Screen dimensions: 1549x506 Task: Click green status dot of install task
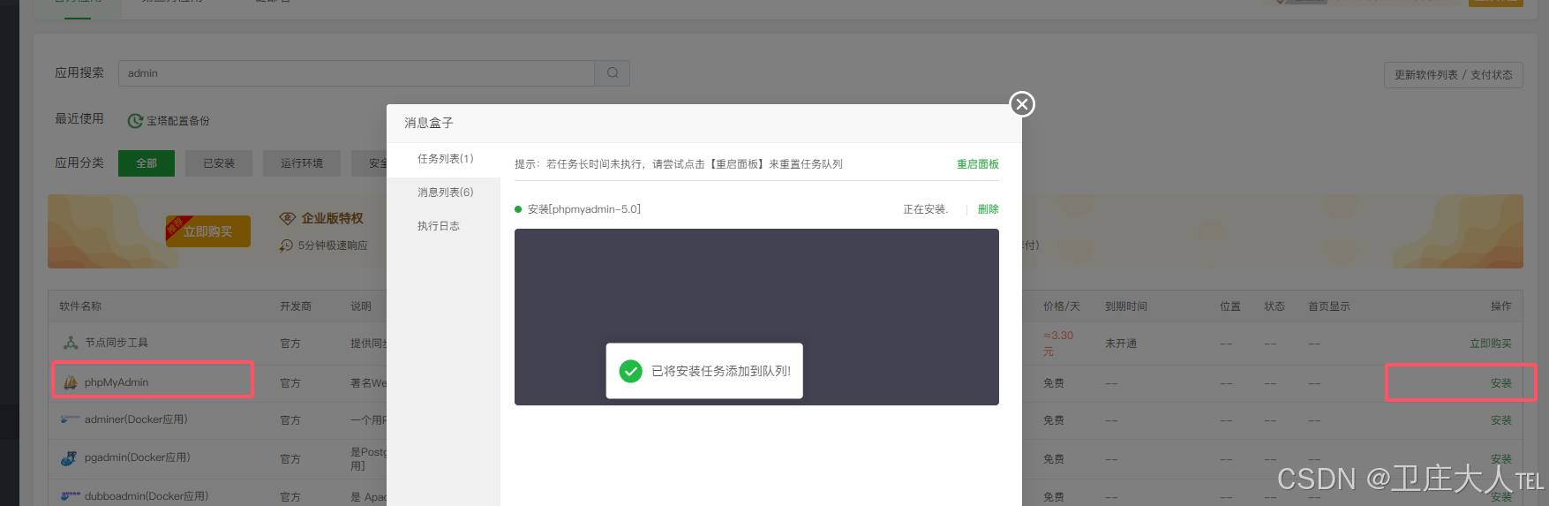pyautogui.click(x=518, y=209)
